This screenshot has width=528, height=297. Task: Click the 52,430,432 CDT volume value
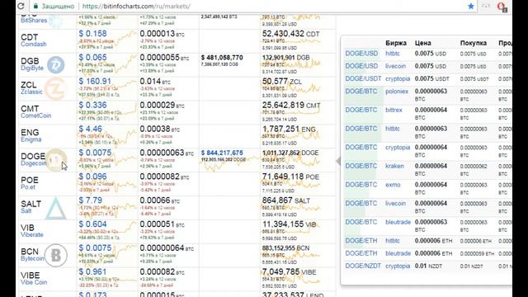291,34
